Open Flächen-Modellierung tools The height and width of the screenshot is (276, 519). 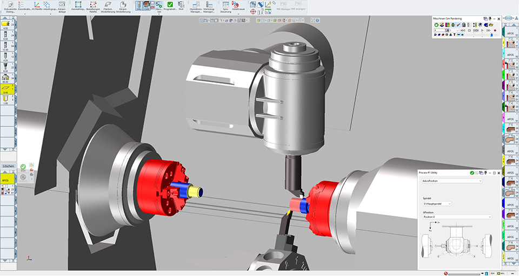pos(108,6)
